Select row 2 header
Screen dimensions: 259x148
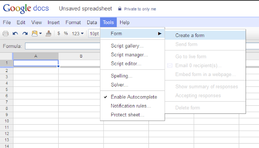coord(6,71)
